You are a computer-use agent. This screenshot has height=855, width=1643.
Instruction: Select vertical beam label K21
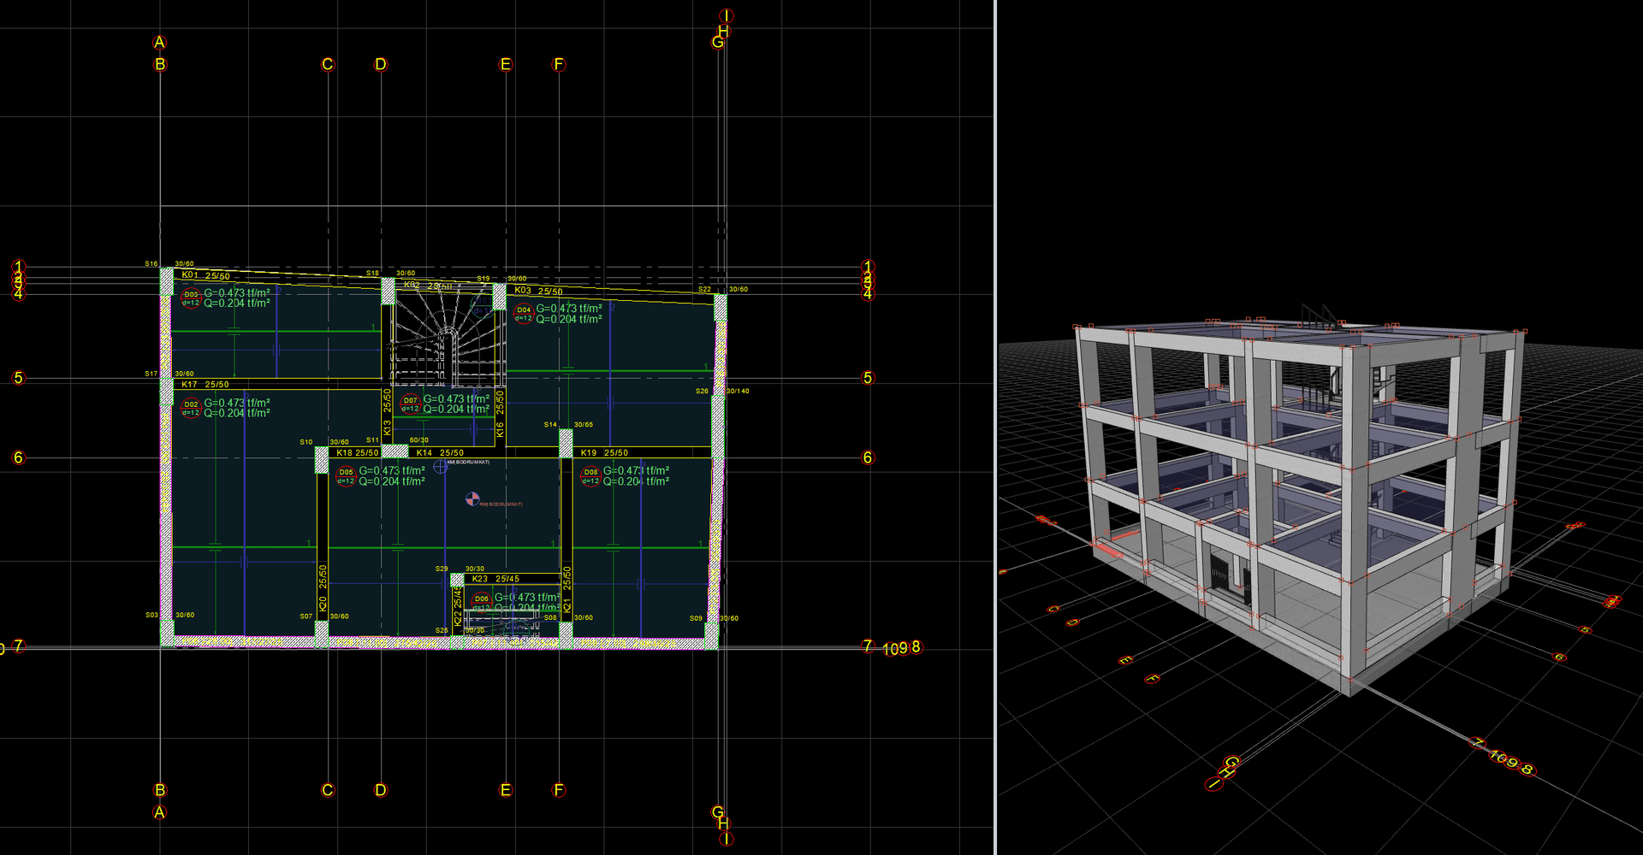click(x=567, y=604)
